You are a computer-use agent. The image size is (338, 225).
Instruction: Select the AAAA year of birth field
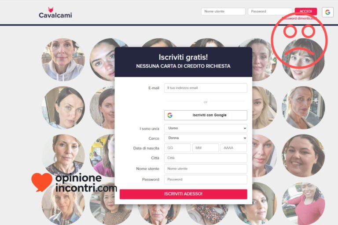[234, 148]
